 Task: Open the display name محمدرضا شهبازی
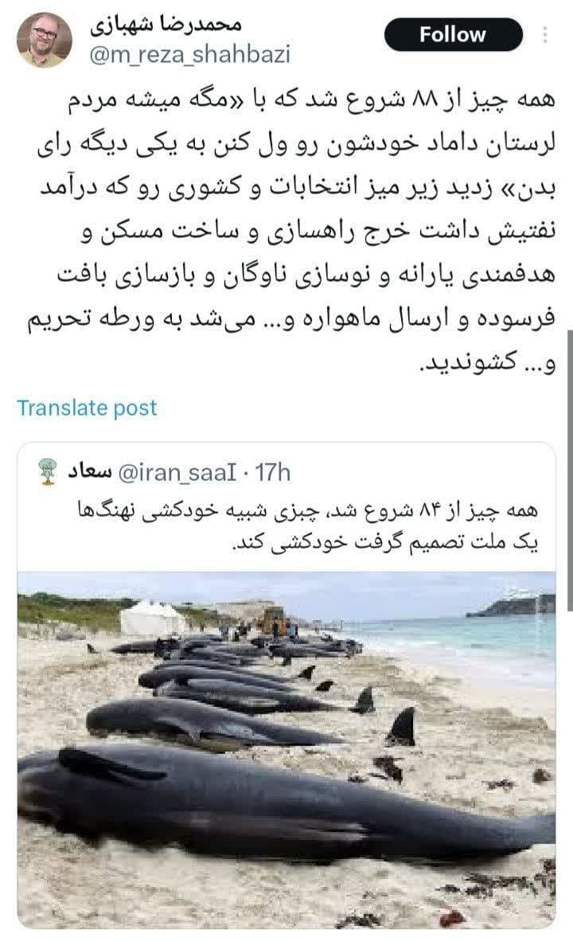pyautogui.click(x=166, y=24)
